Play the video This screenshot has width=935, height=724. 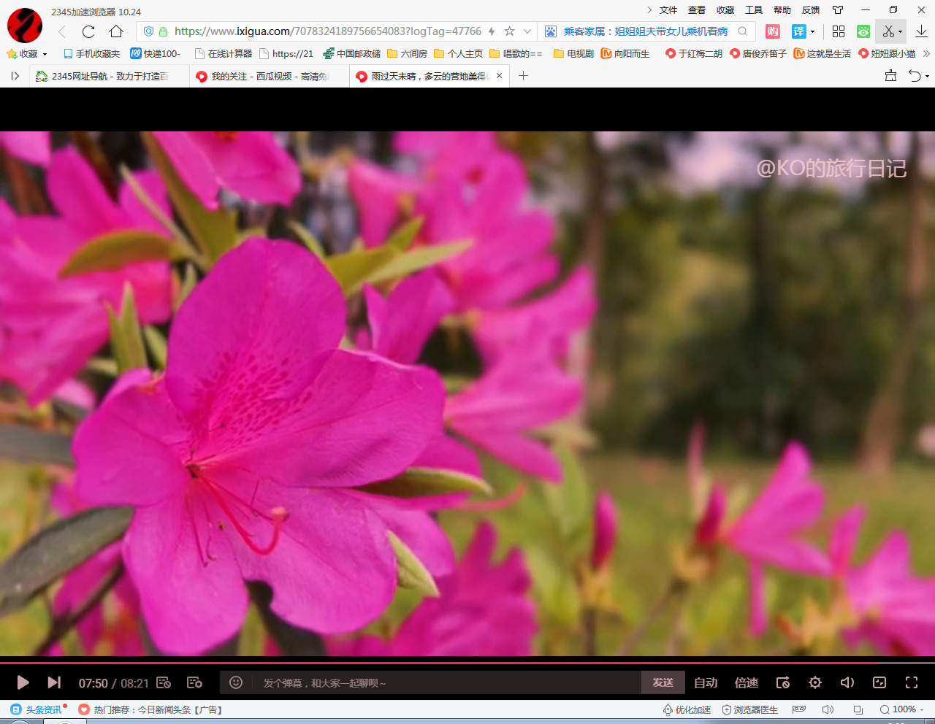pos(23,682)
